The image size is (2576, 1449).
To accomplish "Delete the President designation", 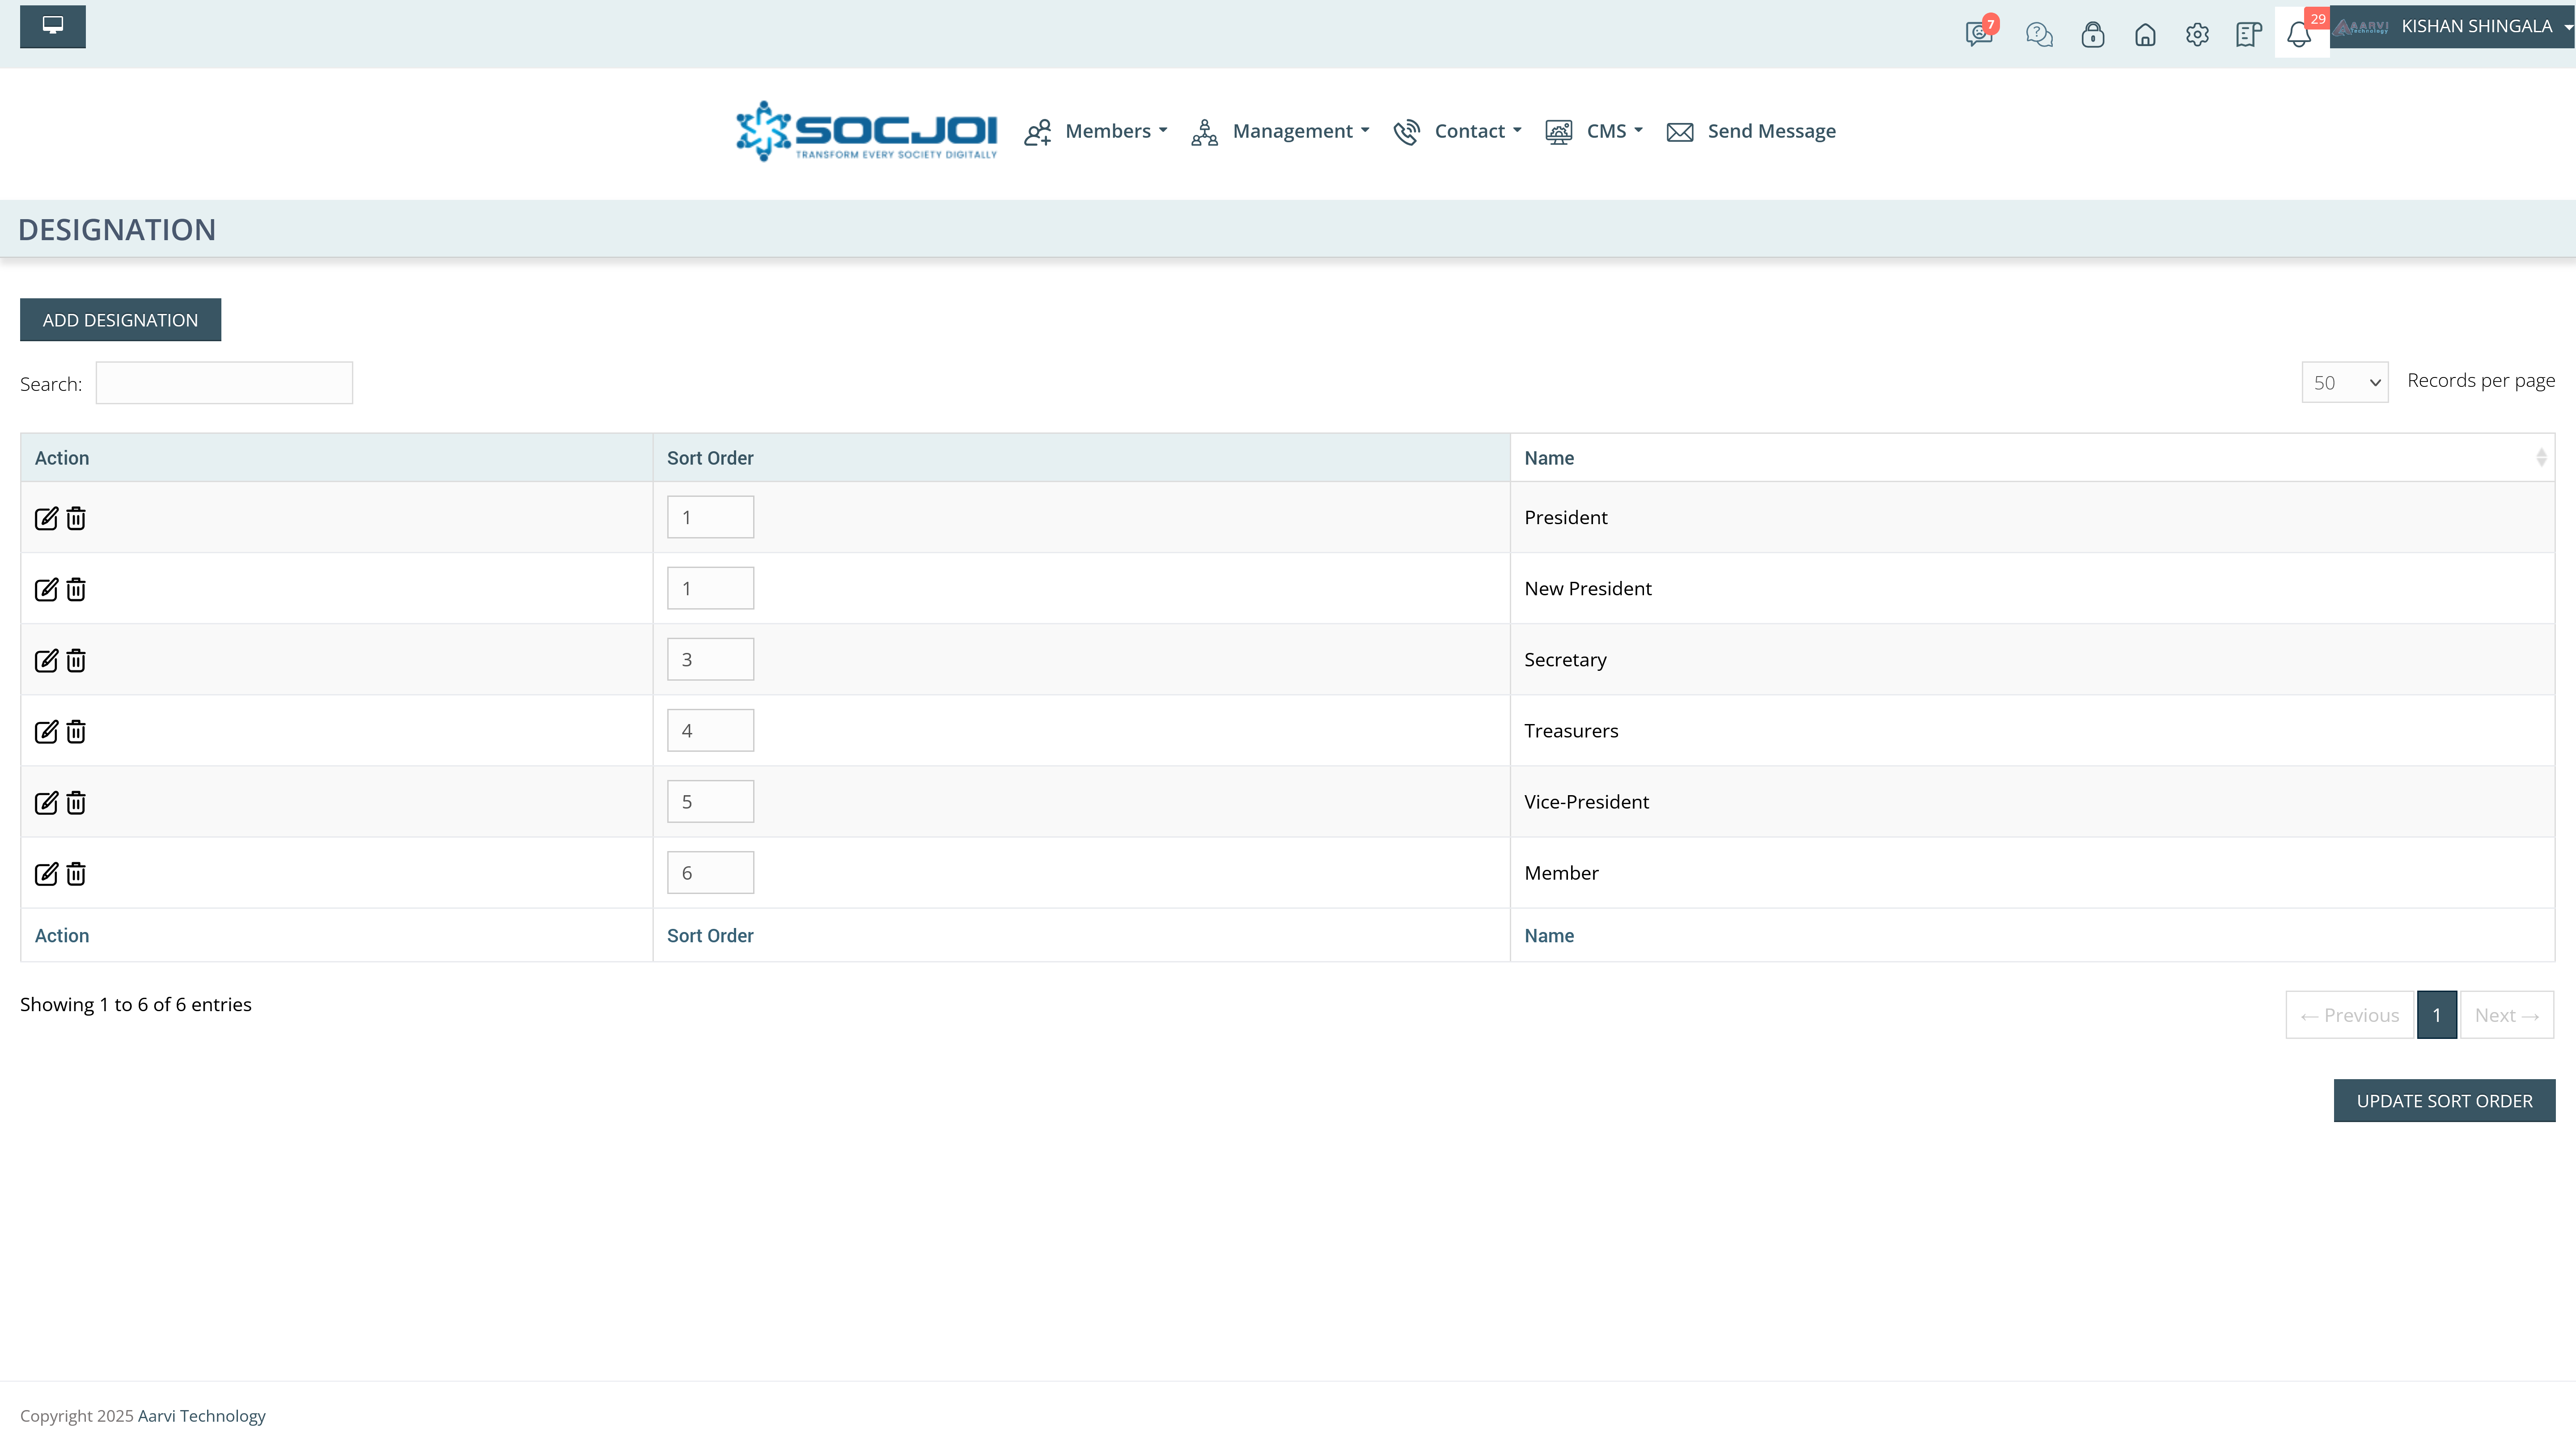I will pos(76,518).
